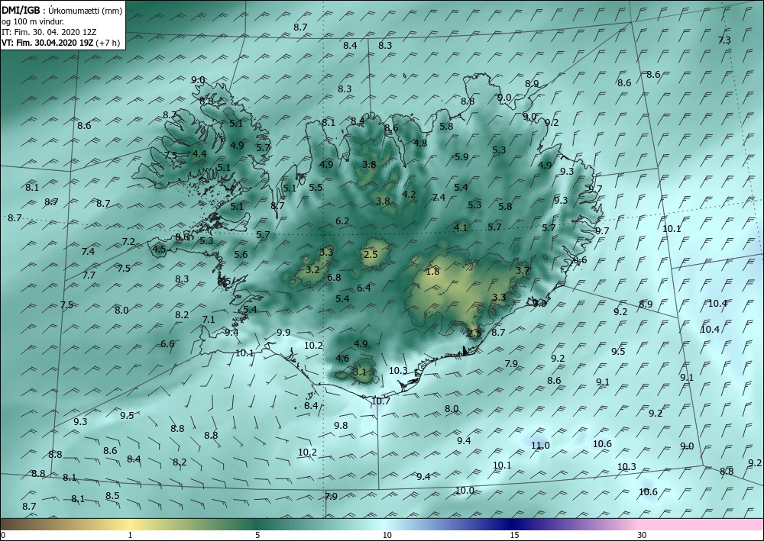
Task: Click the 3.1 value on the map
Action: pyautogui.click(x=359, y=372)
